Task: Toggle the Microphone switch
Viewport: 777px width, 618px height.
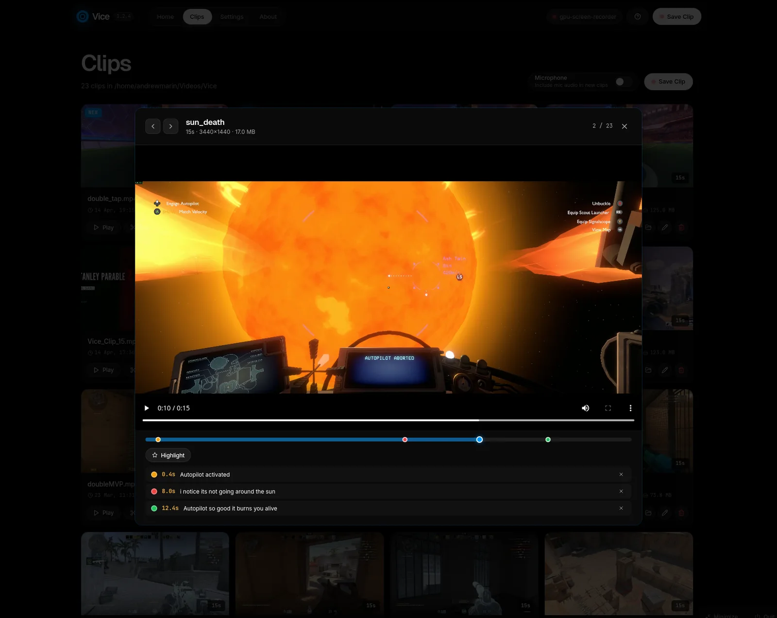Action: tap(624, 82)
